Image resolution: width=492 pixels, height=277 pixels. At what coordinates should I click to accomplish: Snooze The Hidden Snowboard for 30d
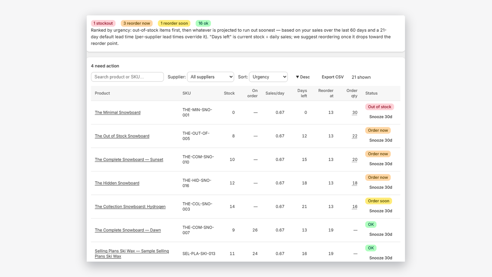point(381,187)
